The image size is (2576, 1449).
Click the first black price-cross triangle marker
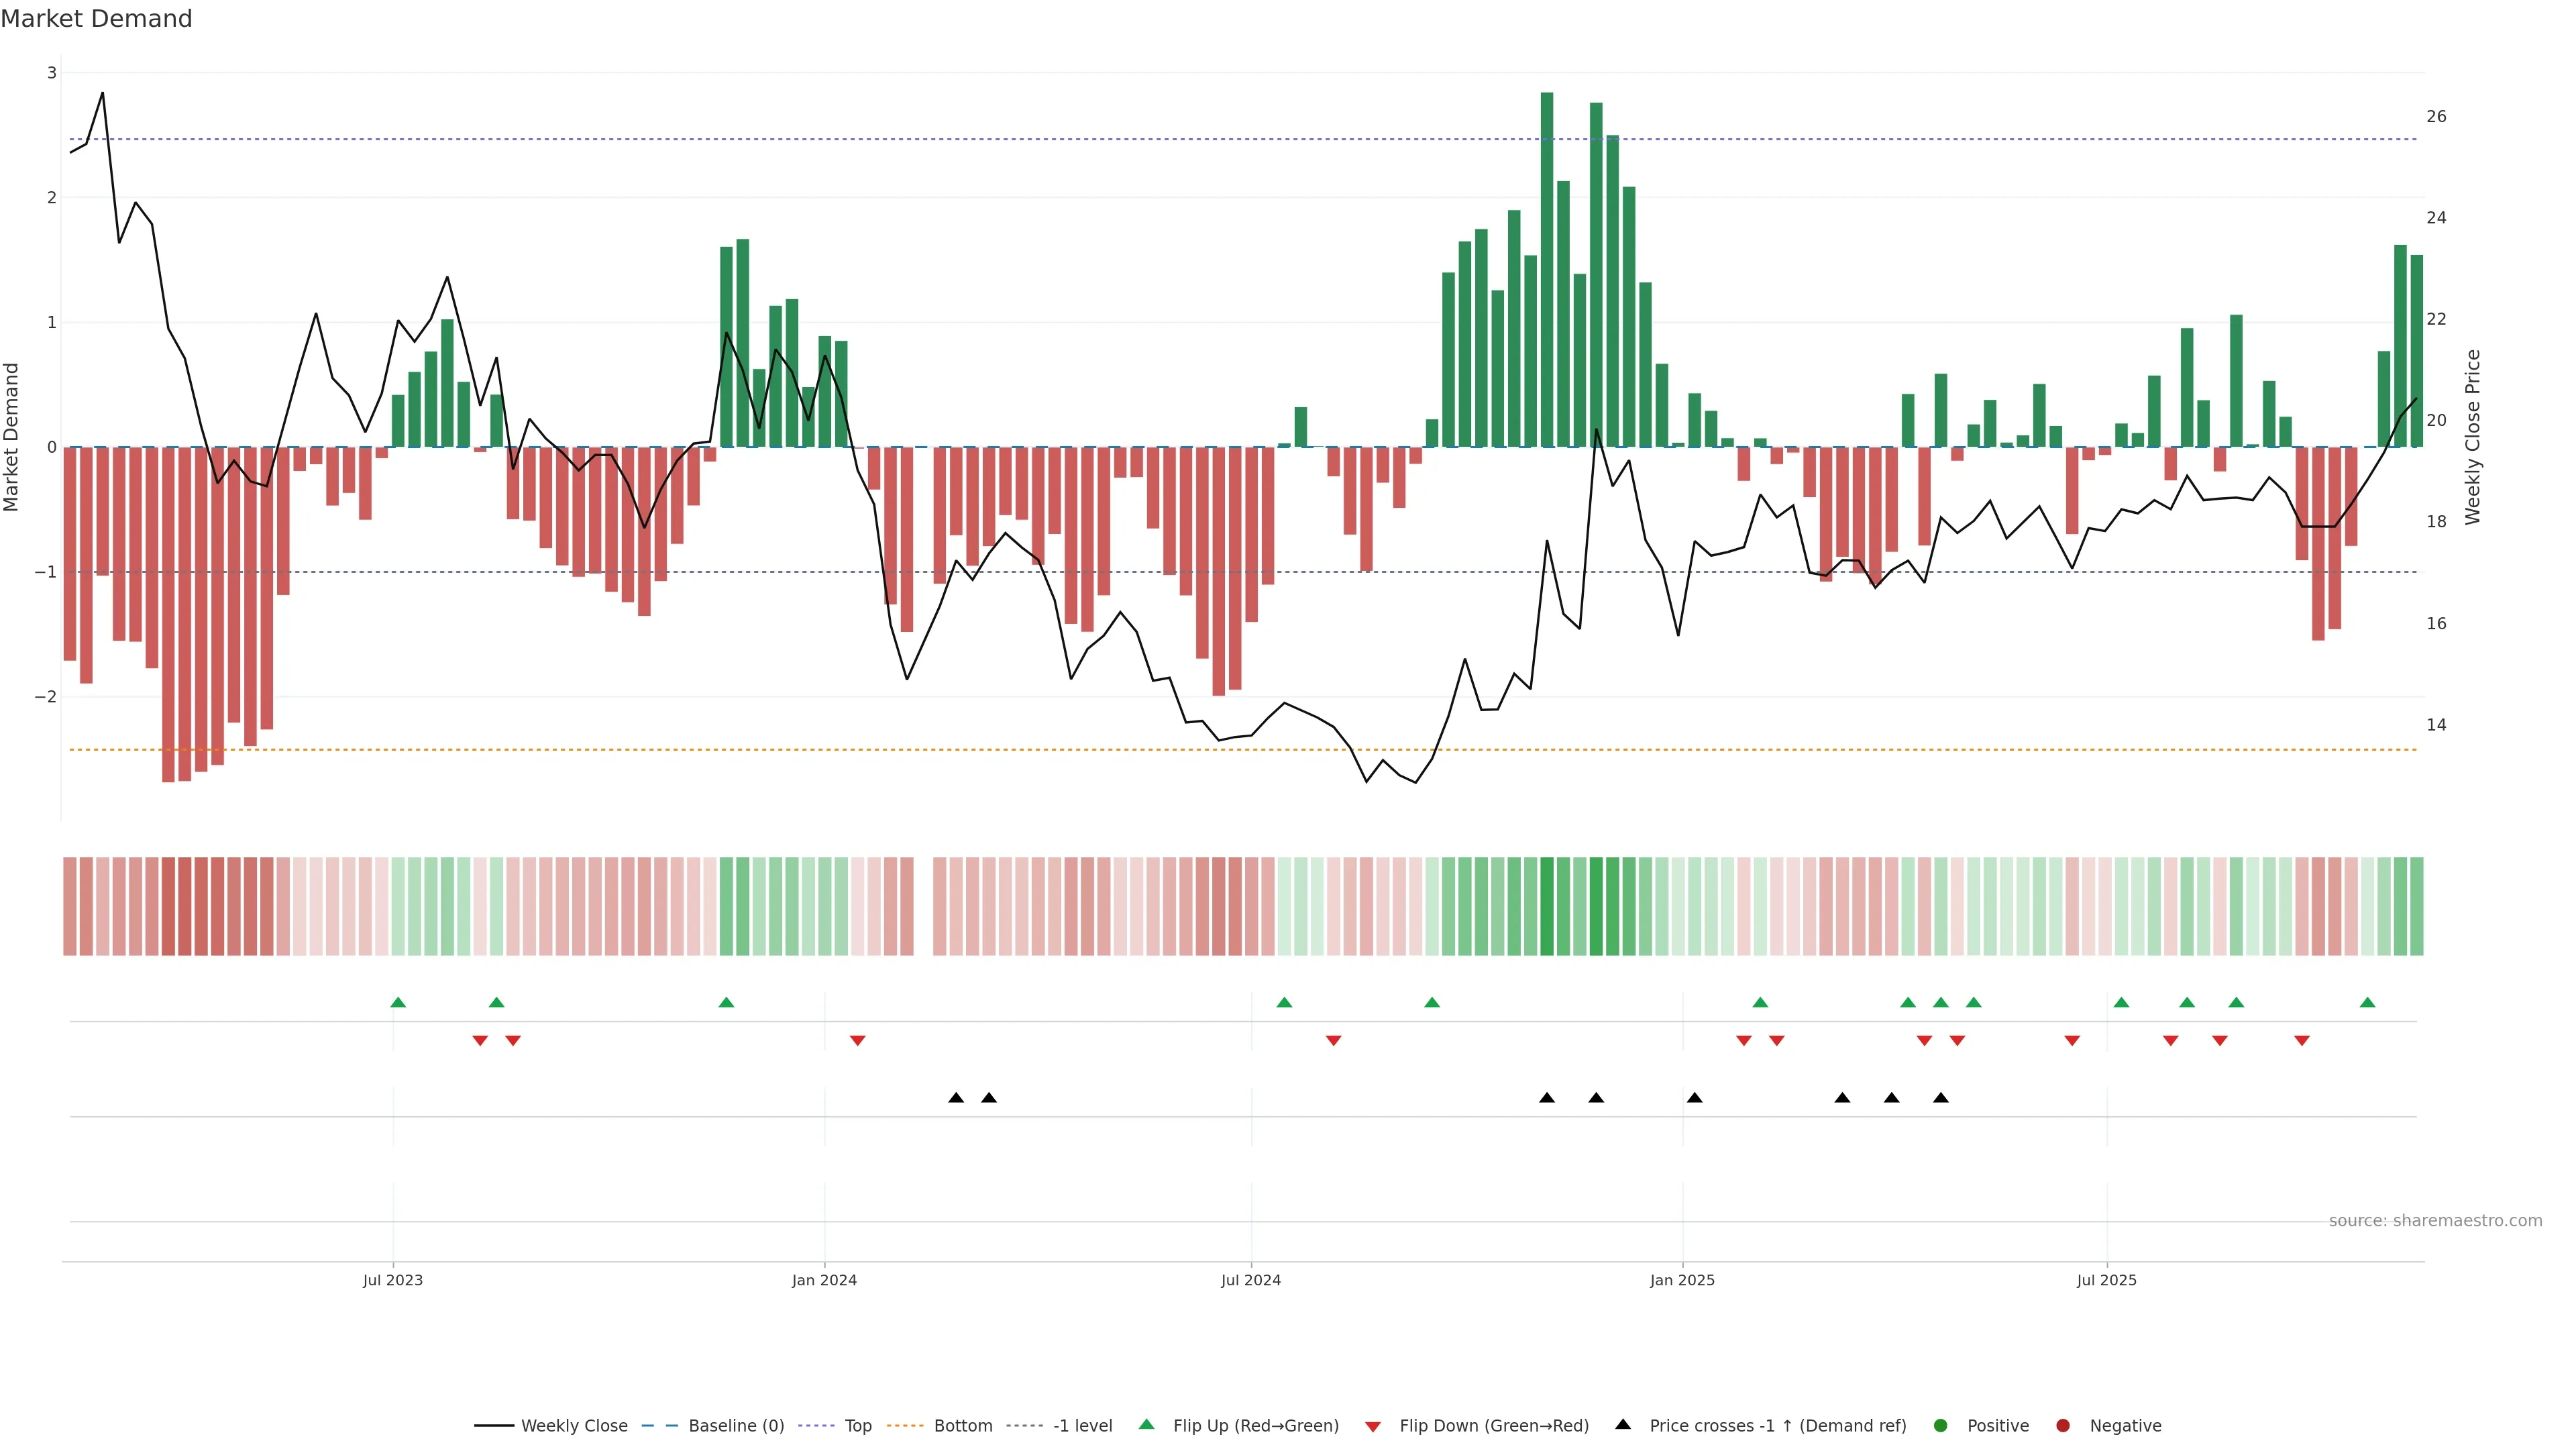point(956,1098)
